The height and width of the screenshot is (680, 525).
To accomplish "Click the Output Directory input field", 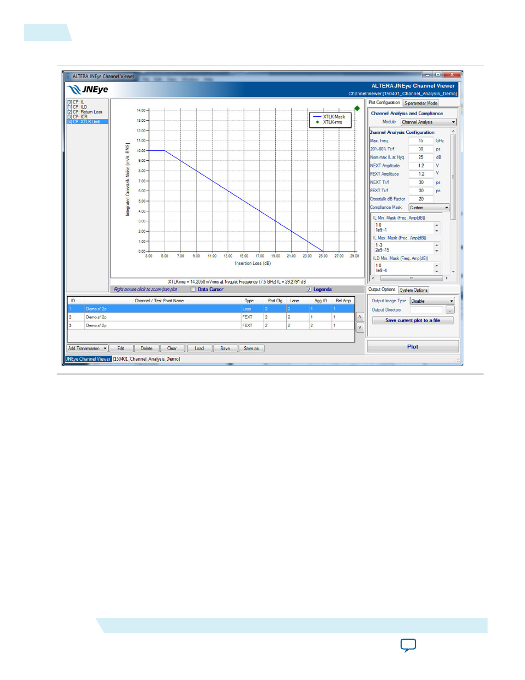I will [426, 310].
